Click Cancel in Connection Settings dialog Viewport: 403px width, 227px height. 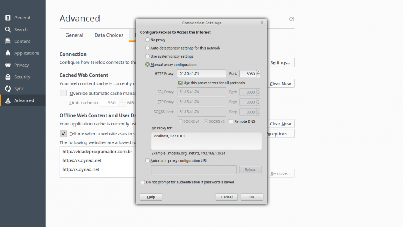[226, 197]
